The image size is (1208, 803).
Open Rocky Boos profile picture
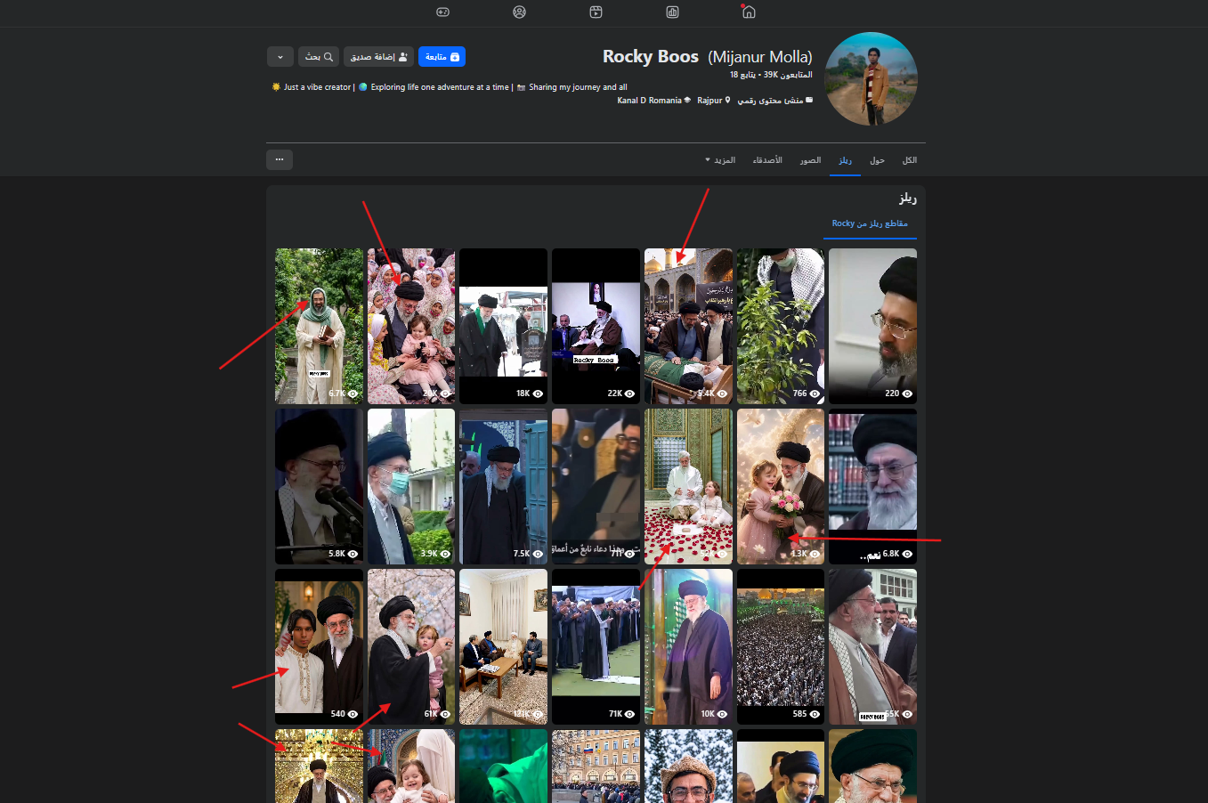pyautogui.click(x=871, y=79)
